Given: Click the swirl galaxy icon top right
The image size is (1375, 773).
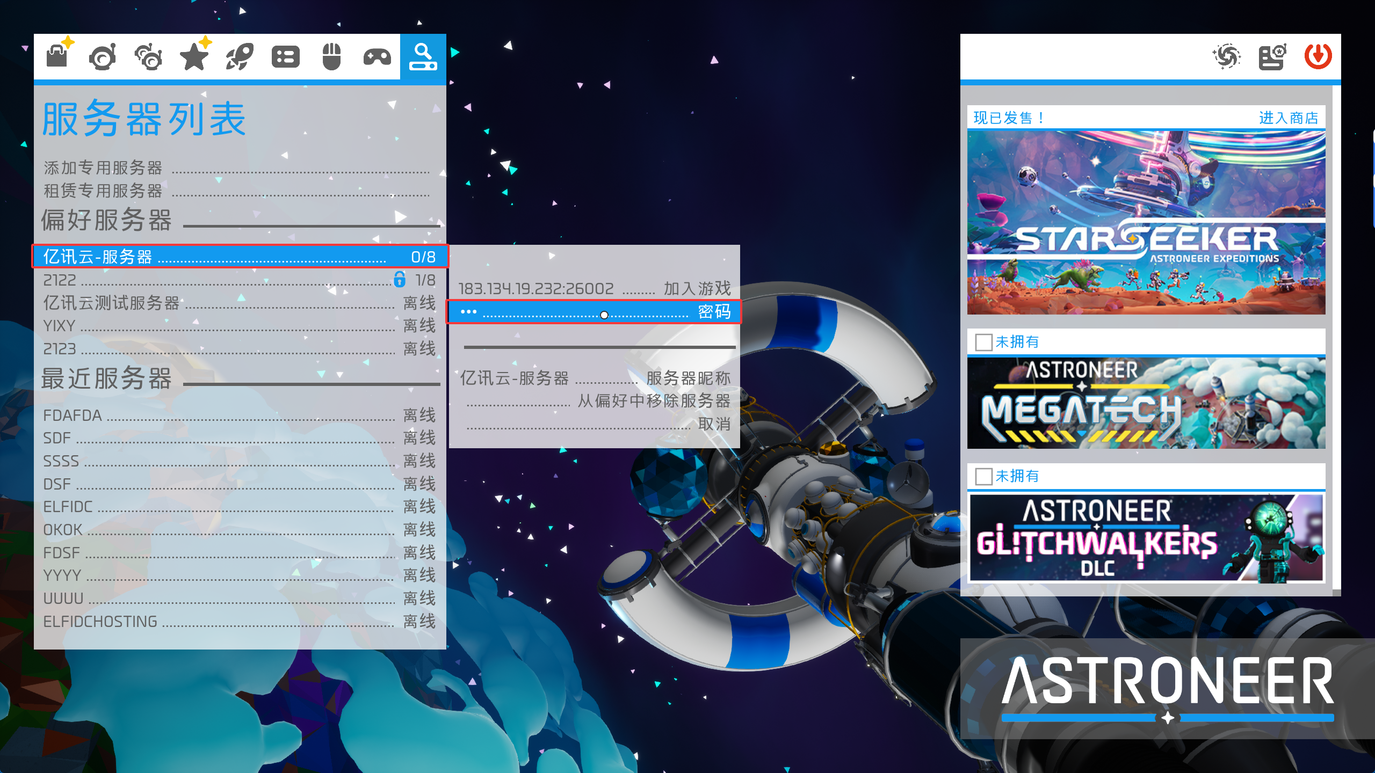Looking at the screenshot, I should (x=1227, y=56).
